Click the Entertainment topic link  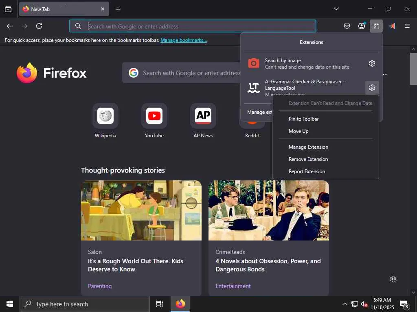point(233,286)
